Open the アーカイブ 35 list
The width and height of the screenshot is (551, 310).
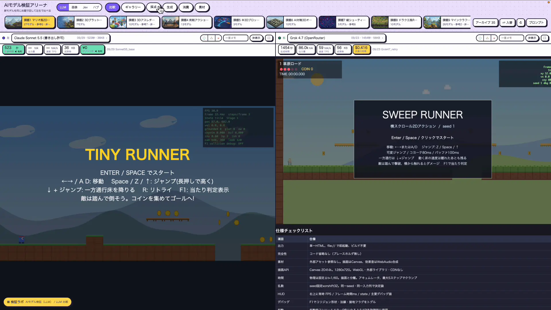(x=485, y=23)
